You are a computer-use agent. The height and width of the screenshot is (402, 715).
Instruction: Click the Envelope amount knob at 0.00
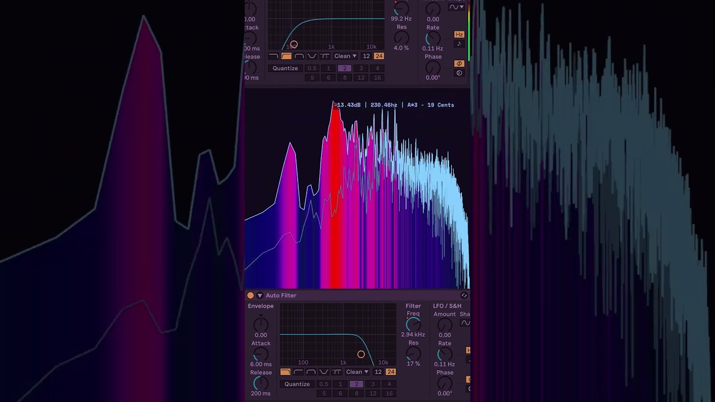(260, 324)
